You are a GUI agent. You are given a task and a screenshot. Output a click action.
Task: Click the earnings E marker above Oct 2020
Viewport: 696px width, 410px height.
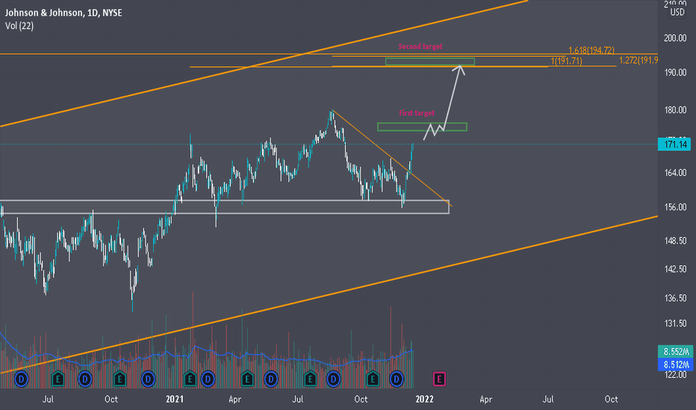pos(119,379)
